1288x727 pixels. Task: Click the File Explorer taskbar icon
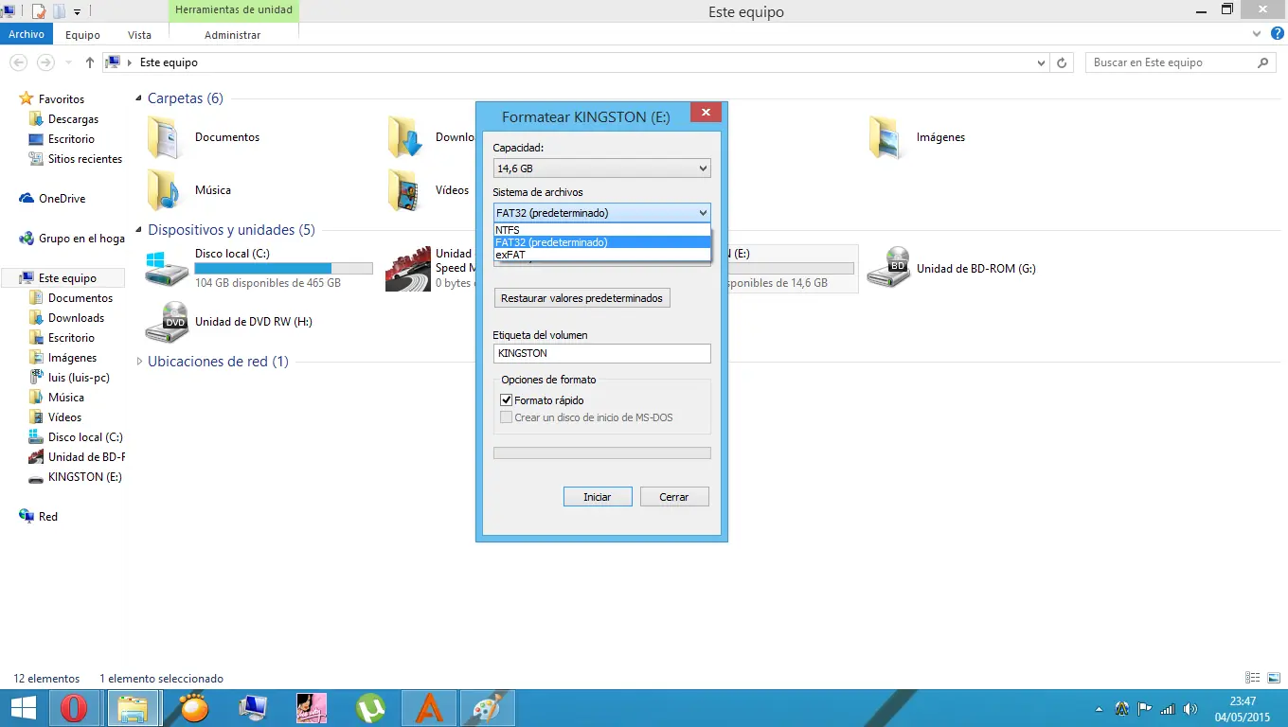coord(133,708)
